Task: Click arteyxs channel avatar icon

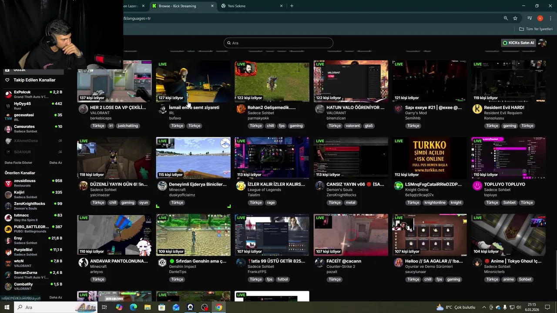Action: click(x=83, y=263)
